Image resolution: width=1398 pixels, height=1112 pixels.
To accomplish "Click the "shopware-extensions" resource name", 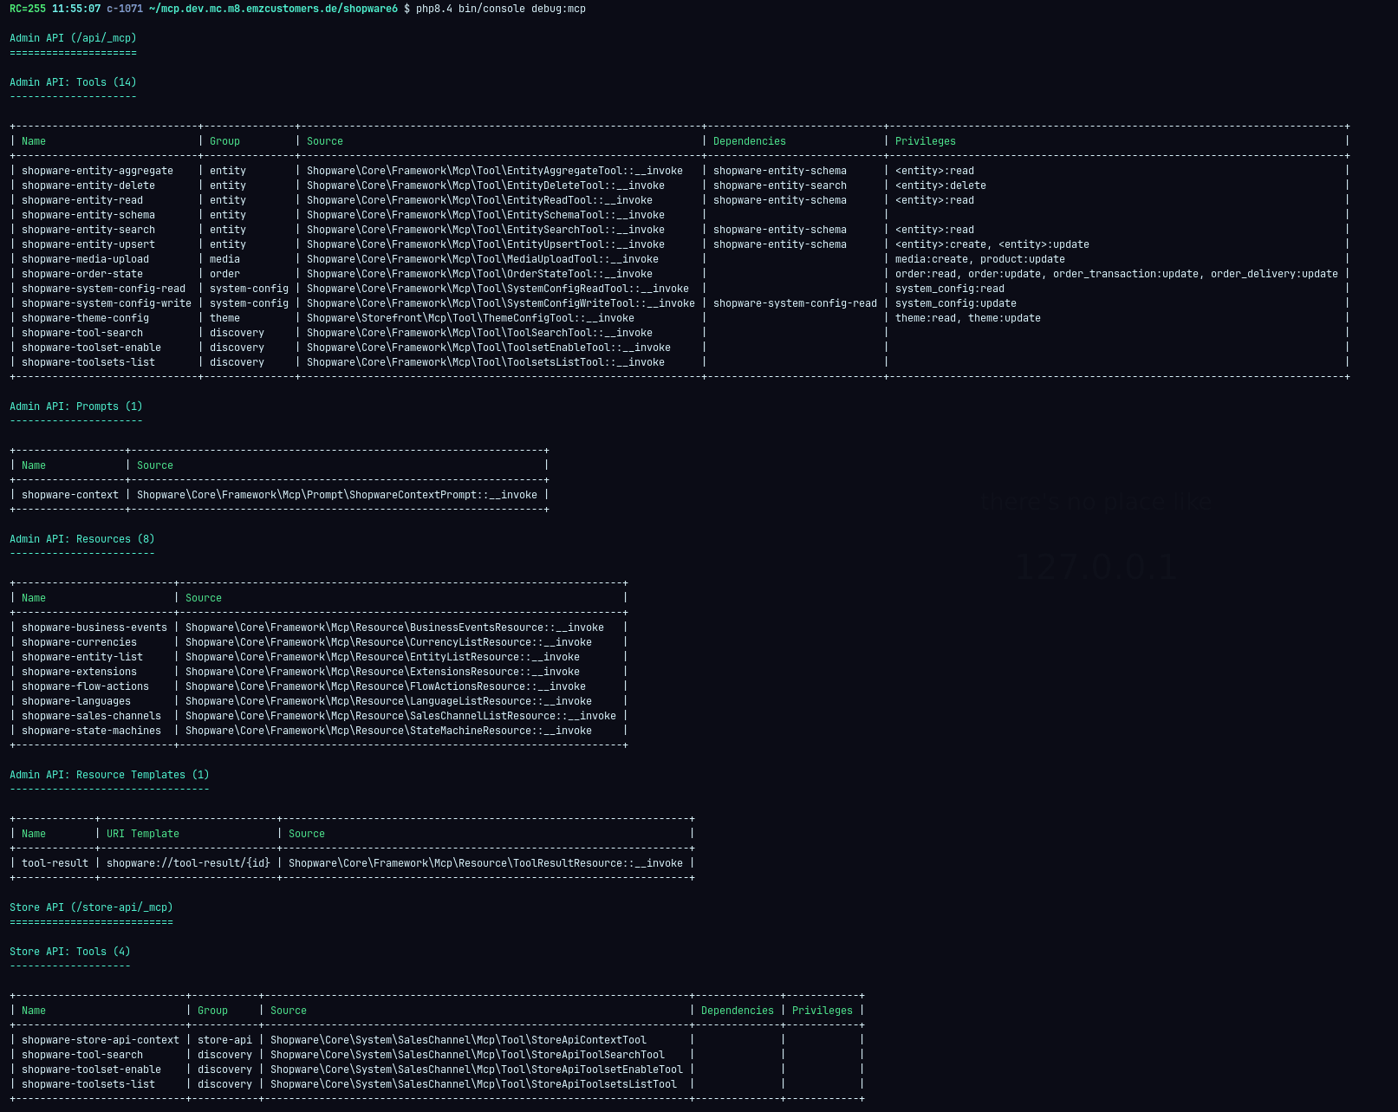I will coord(79,672).
